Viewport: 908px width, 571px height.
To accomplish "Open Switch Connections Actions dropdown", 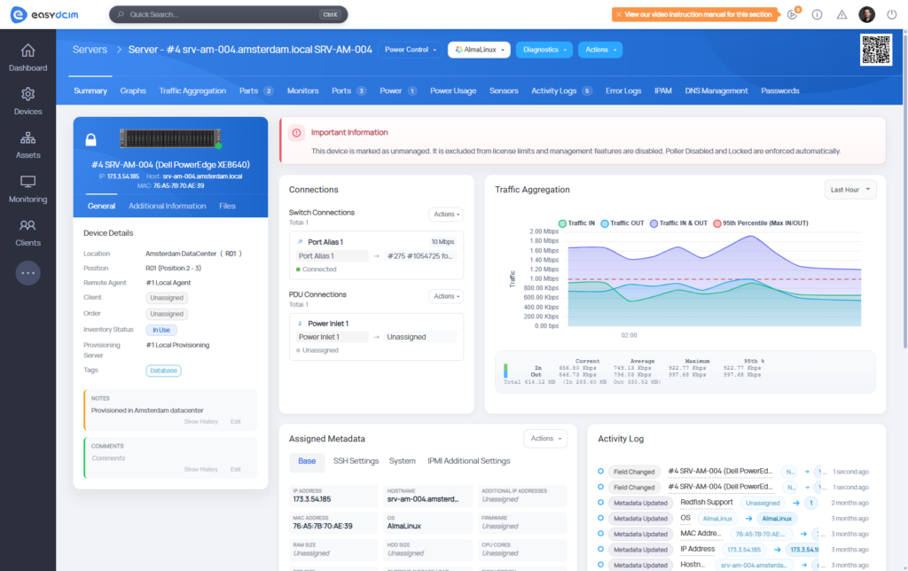I will [x=447, y=215].
